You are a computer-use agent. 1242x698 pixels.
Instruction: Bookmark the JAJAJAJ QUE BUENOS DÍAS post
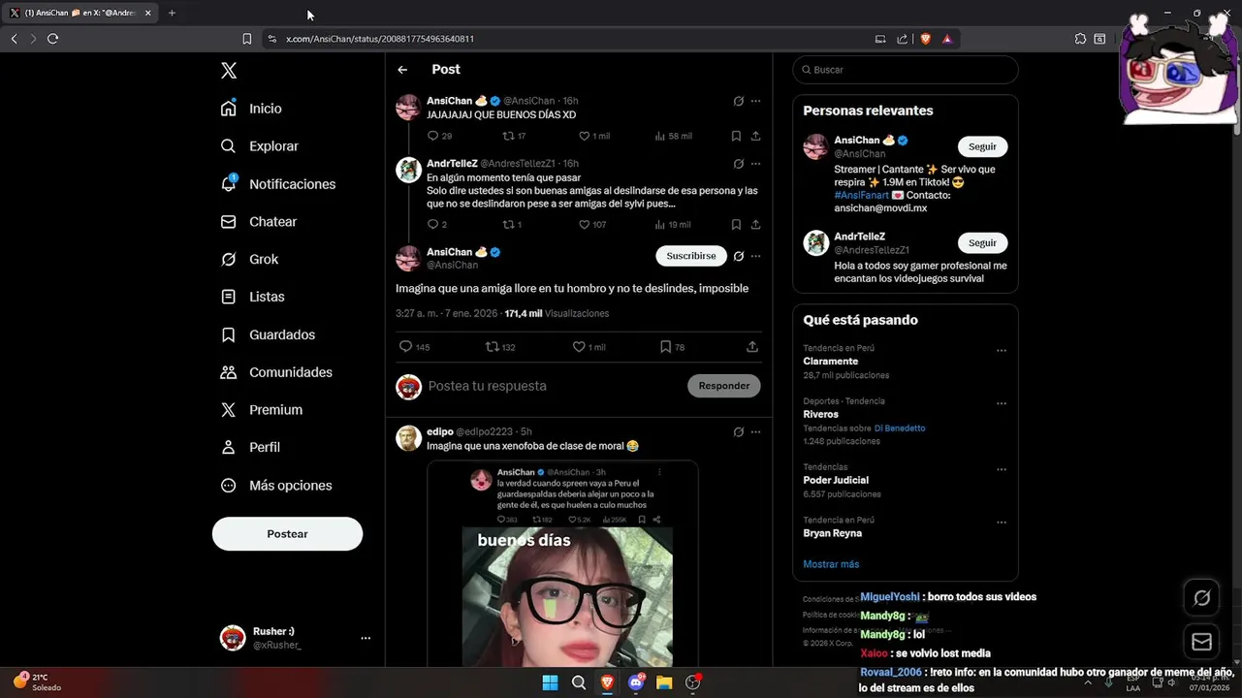tap(736, 136)
